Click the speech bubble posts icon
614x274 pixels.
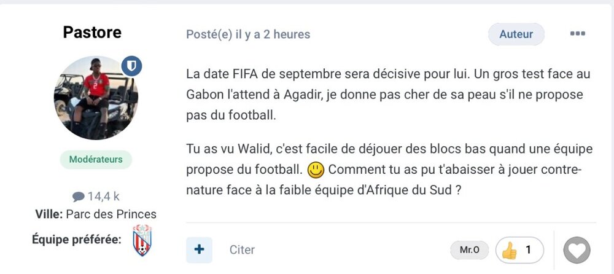click(79, 197)
